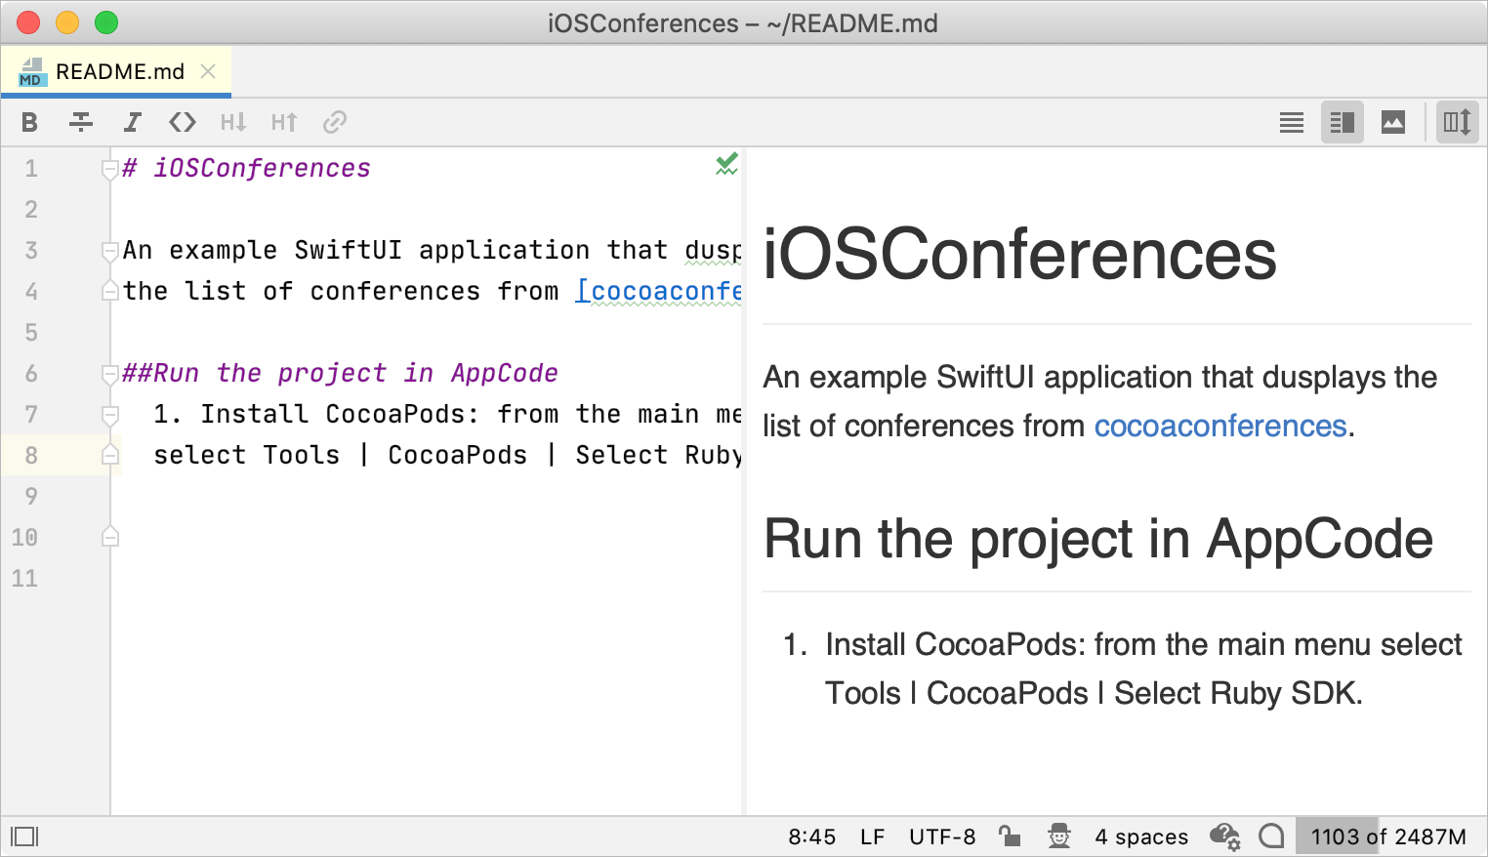Toggle Italic formatting
The image size is (1488, 857).
click(x=132, y=122)
